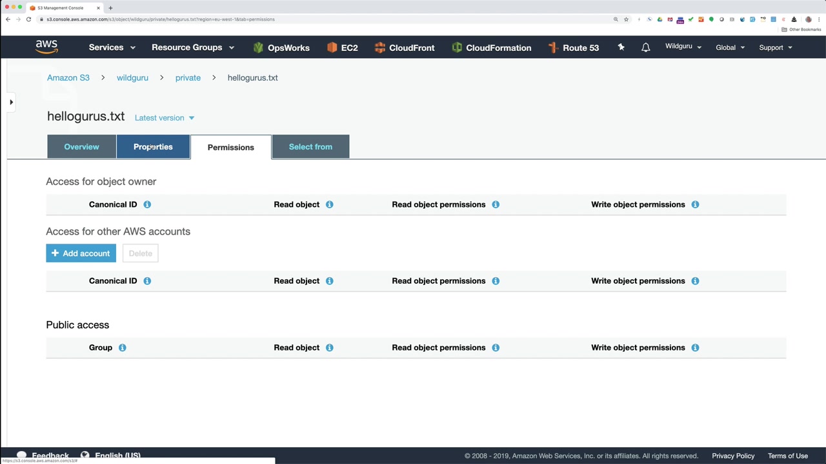
Task: Show info for owner Canonical ID
Action: coord(147,204)
